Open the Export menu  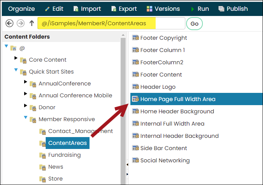128,9
